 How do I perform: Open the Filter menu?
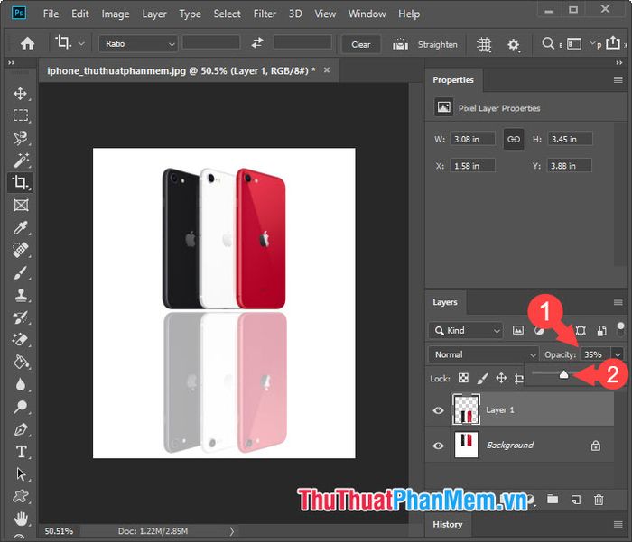click(265, 14)
